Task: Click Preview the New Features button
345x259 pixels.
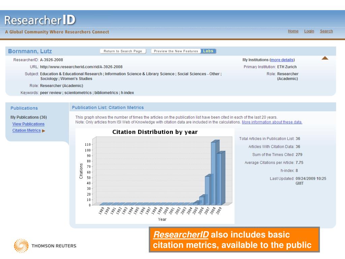Action: (176, 51)
